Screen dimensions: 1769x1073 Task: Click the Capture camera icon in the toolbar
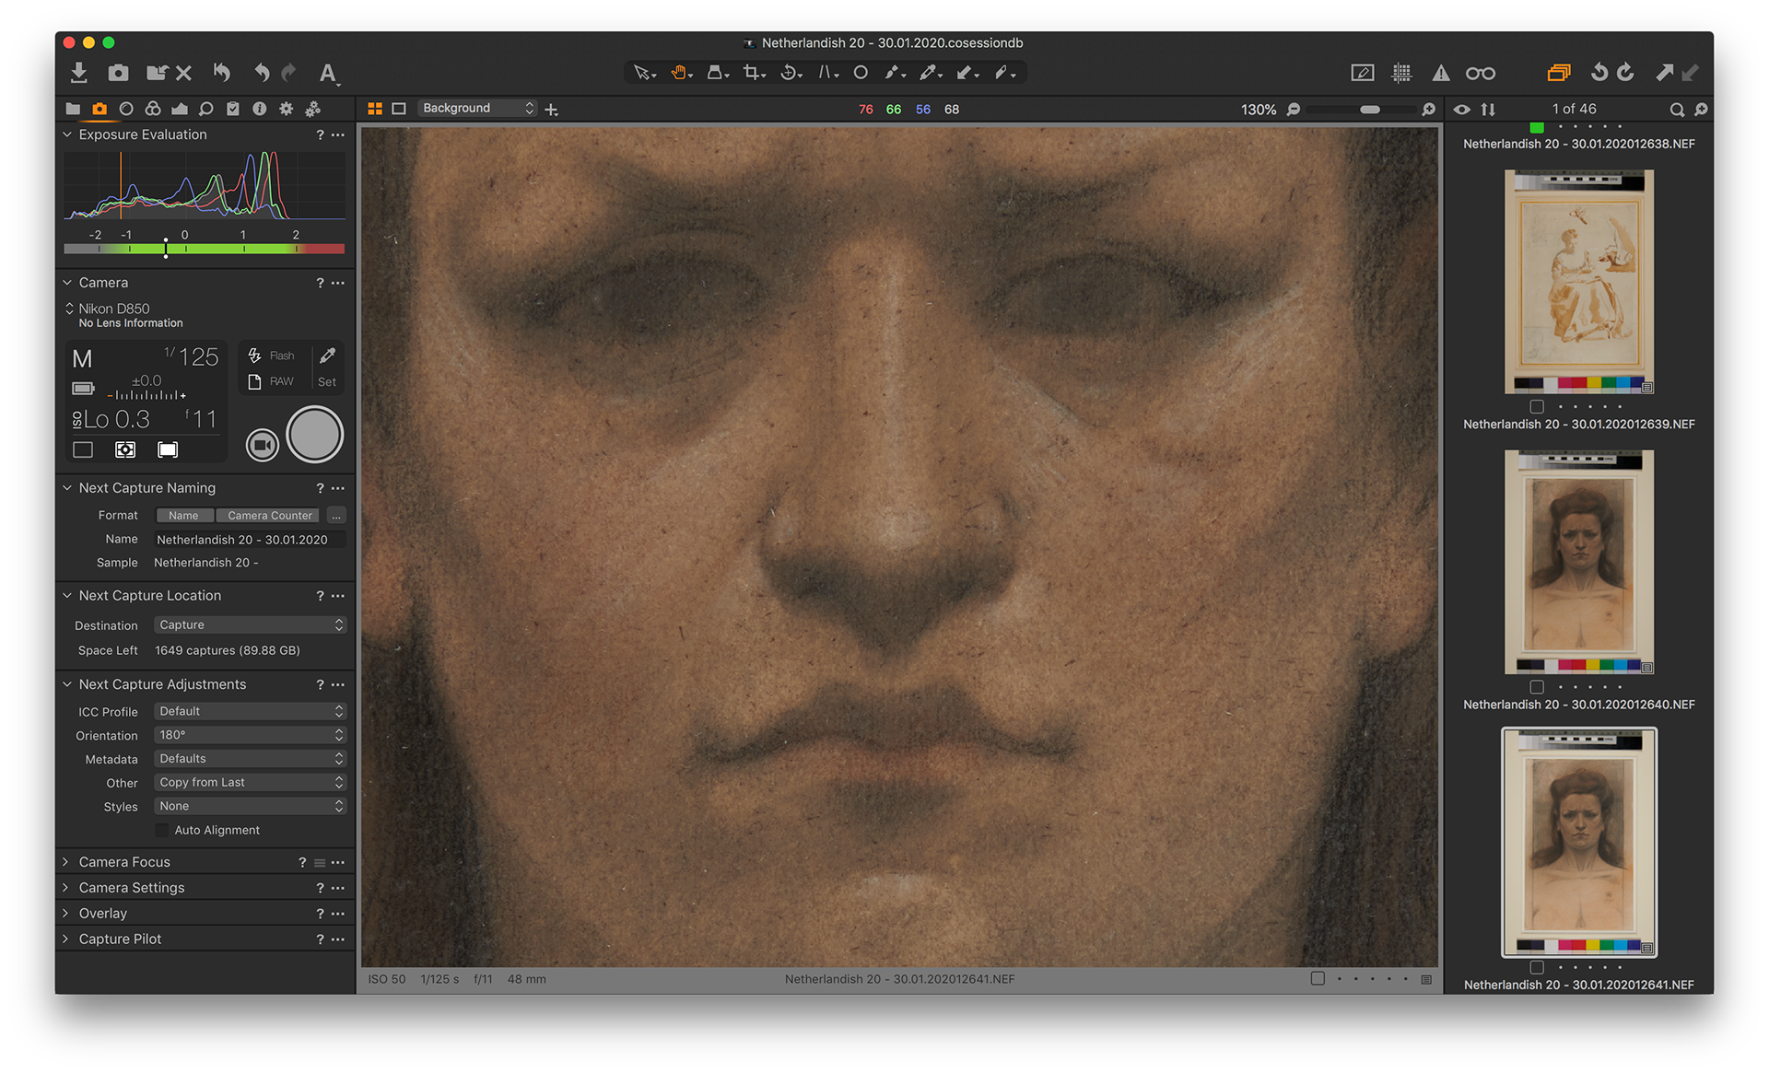[x=118, y=73]
